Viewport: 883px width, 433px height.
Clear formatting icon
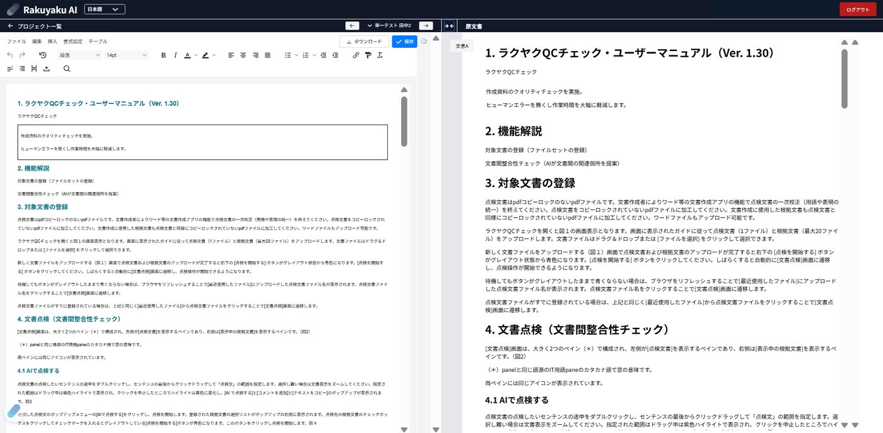380,55
